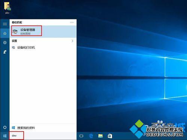
Task: Open the abc folder on desktop
Action: tap(7, 8)
